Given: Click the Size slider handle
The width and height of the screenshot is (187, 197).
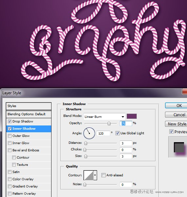Looking at the screenshot, I should [86, 156].
